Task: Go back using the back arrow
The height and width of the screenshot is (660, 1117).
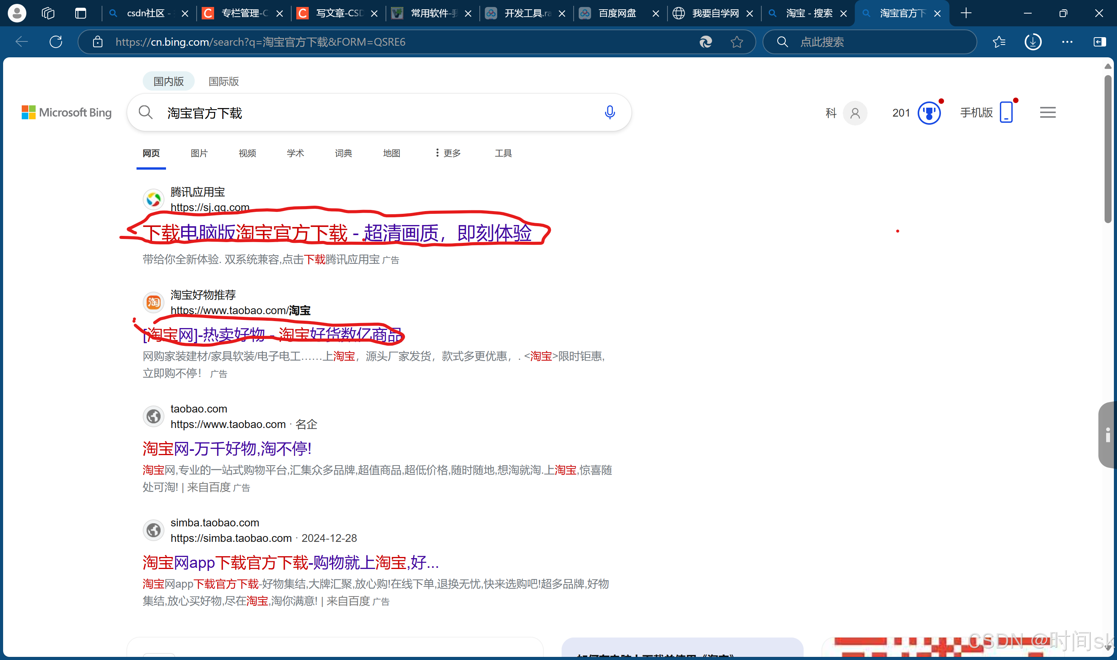Action: pos(21,42)
